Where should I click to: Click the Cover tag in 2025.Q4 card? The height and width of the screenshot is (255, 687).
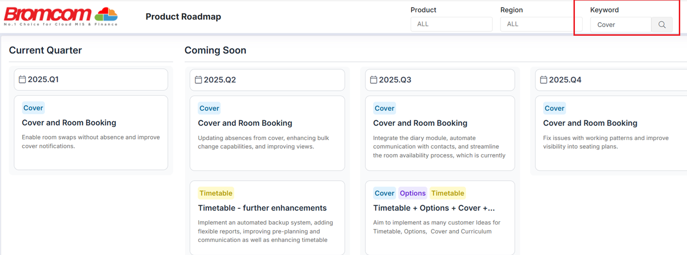(554, 108)
